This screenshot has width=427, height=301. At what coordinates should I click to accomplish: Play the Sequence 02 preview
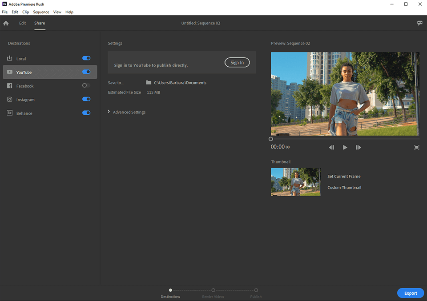[345, 147]
